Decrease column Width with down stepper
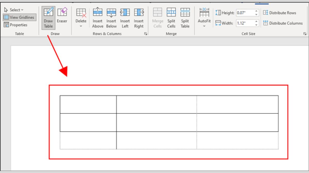 click(x=256, y=25)
